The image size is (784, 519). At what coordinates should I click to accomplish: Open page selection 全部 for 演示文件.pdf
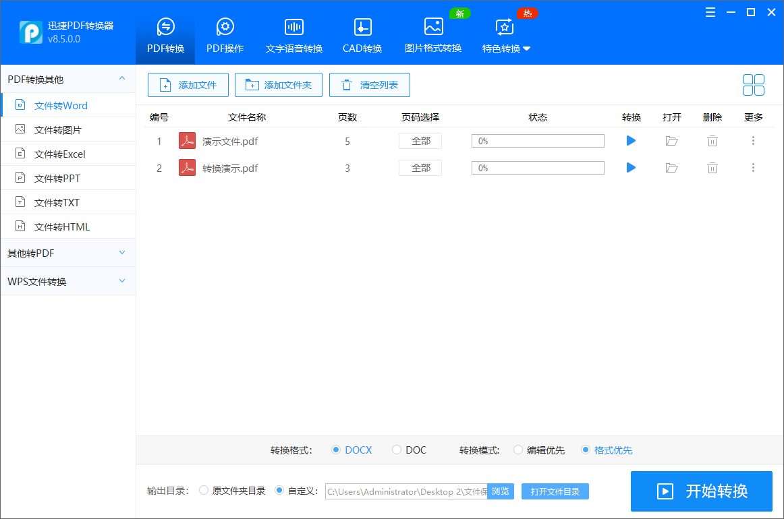click(420, 141)
